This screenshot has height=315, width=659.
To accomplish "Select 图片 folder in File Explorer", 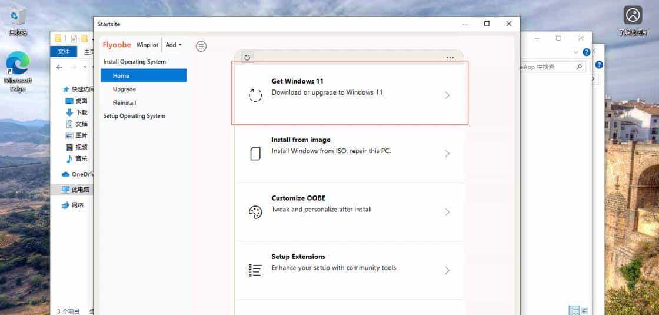I will coord(76,135).
